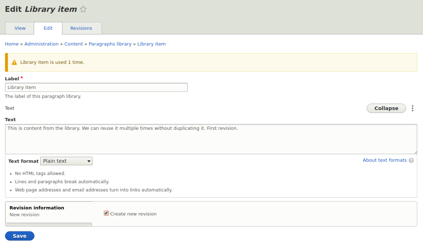Click inside the Label input field
This screenshot has height=251, width=423.
tap(96, 87)
